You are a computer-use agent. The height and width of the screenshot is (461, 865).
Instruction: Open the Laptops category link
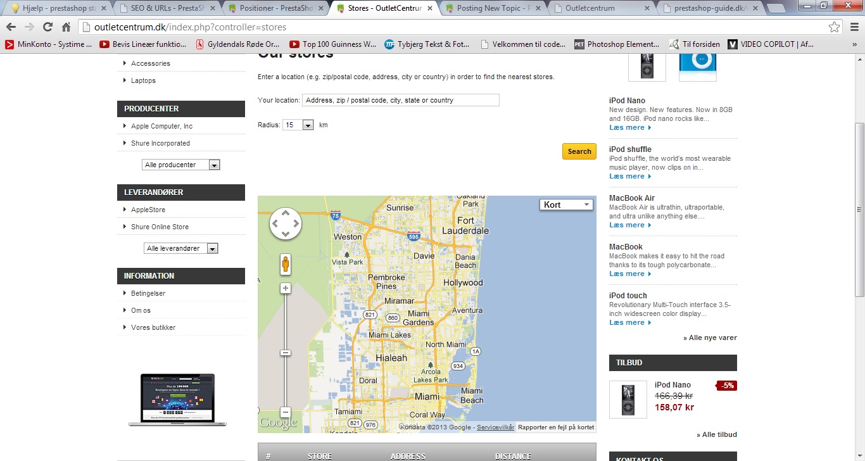pos(143,80)
